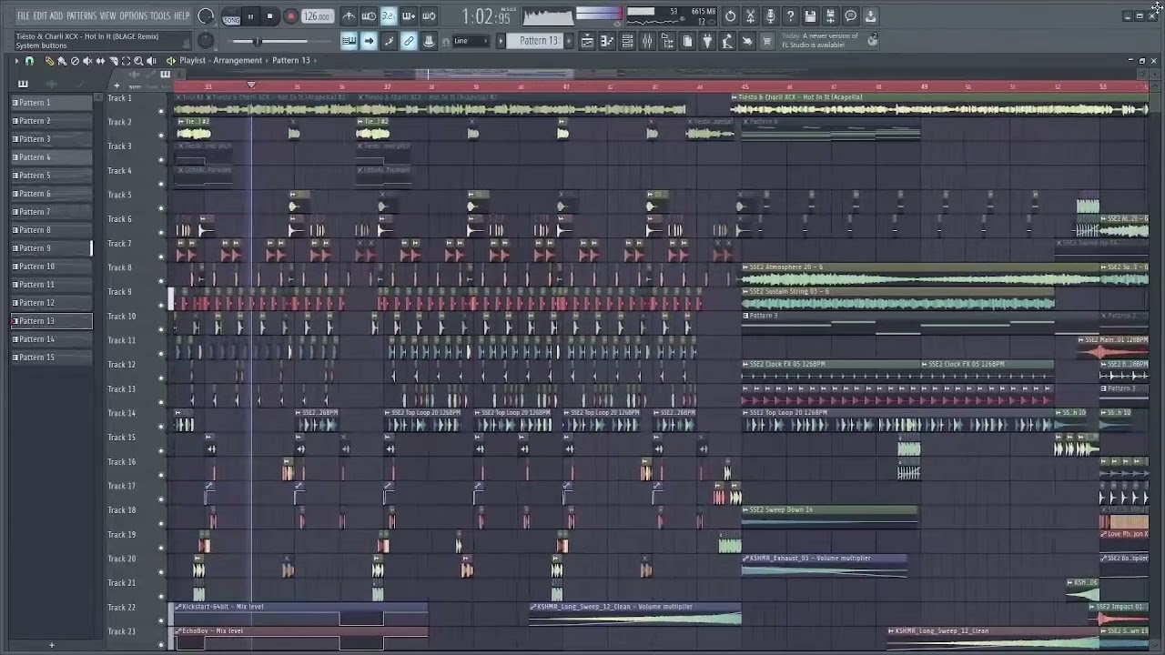This screenshot has width=1165, height=655.
Task: Stop playback with the stop button
Action: click(270, 16)
